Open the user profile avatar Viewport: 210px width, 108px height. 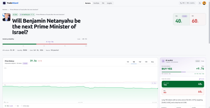204,3
